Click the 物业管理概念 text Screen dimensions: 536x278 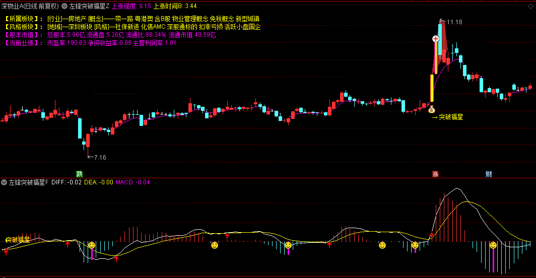pos(190,19)
